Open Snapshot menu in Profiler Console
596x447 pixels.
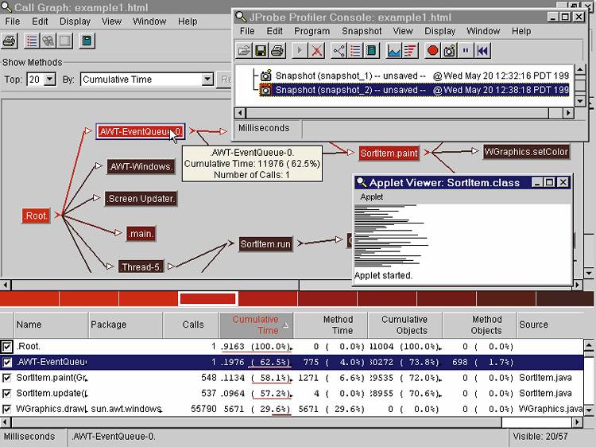tap(362, 31)
